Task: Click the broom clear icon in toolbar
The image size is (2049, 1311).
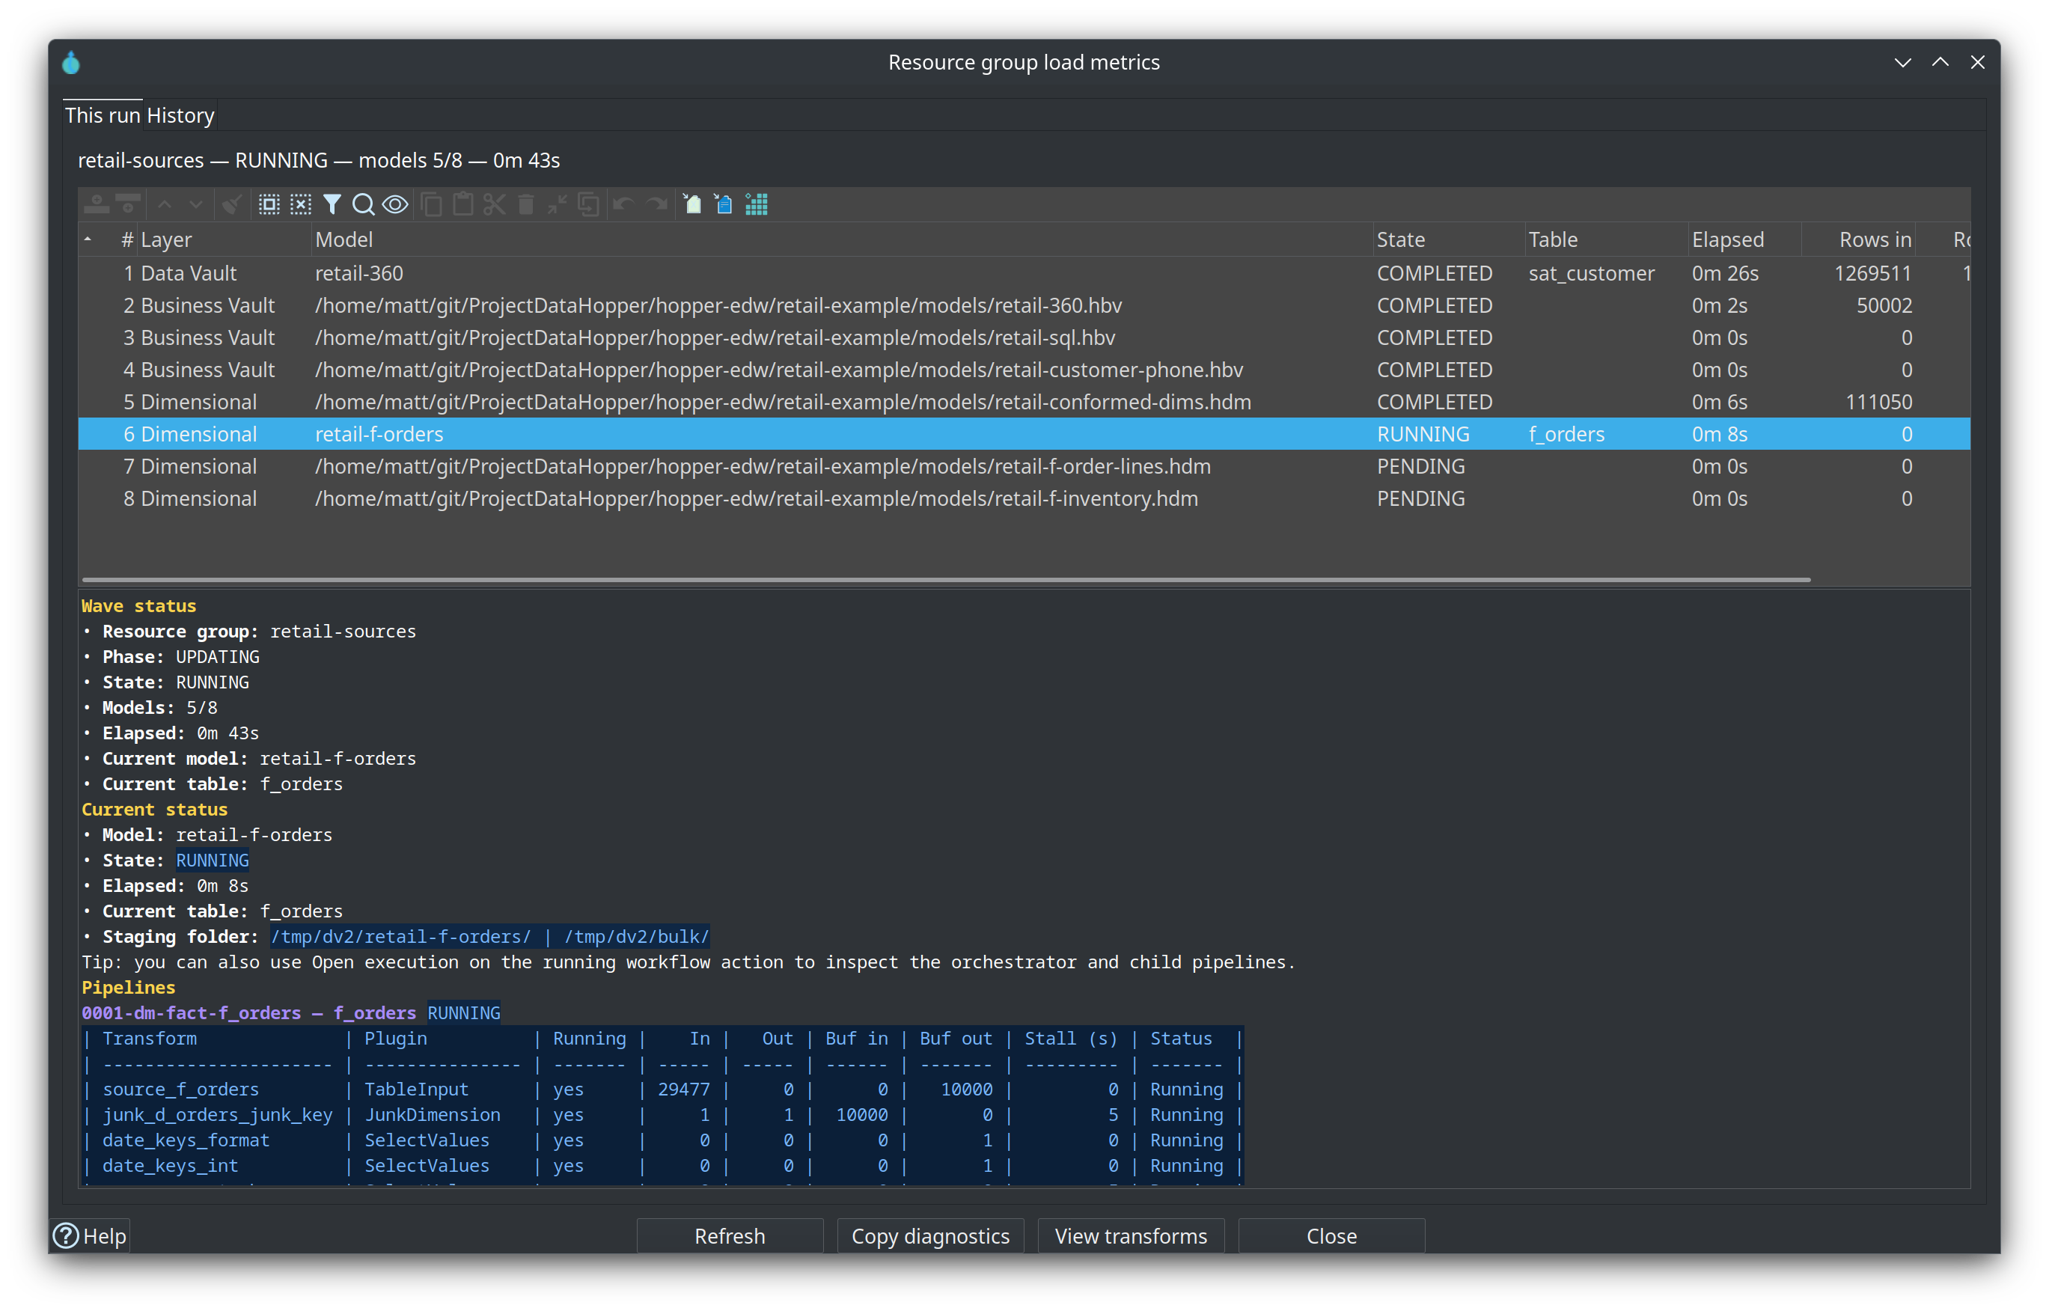Action: [x=231, y=204]
